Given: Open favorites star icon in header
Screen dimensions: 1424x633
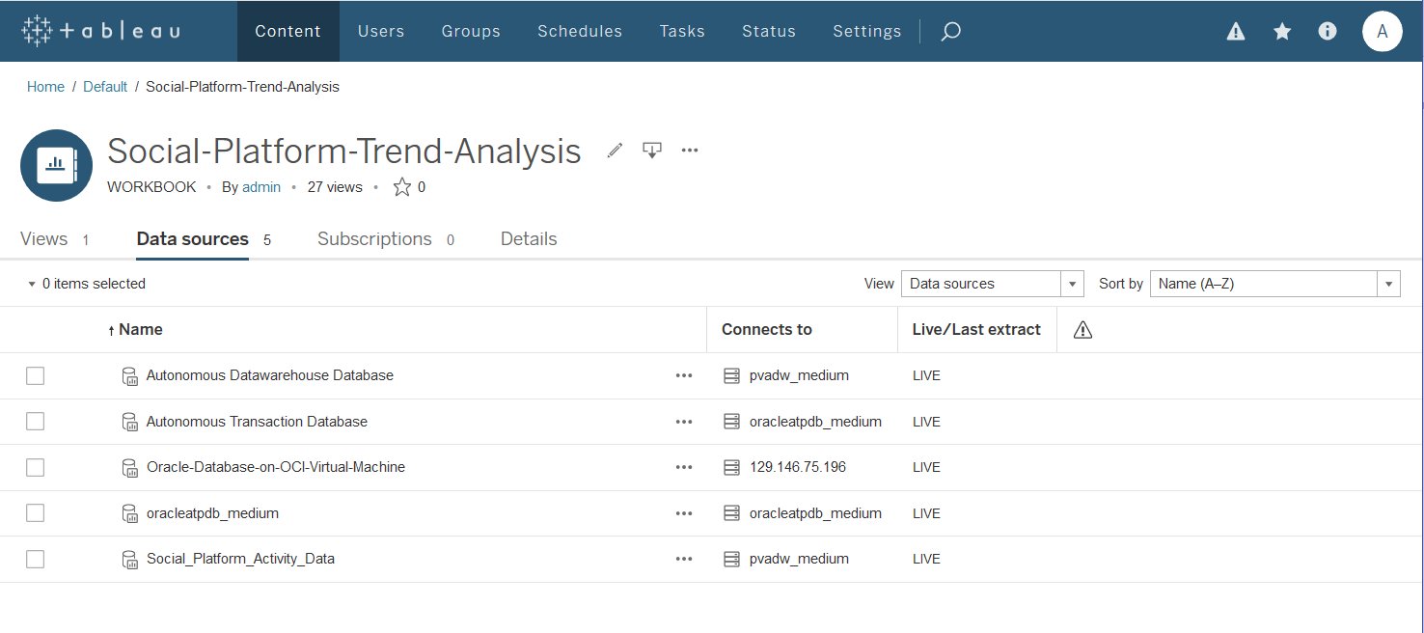Looking at the screenshot, I should pos(1282,32).
